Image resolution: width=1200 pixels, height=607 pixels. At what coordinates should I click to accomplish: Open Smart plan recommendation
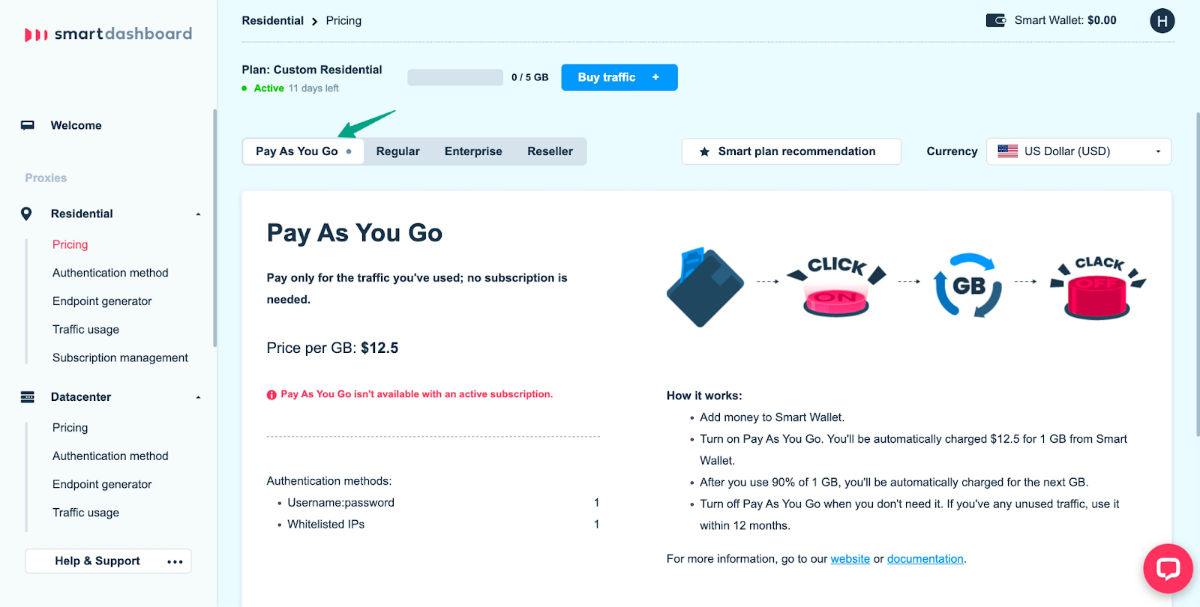[x=790, y=151]
